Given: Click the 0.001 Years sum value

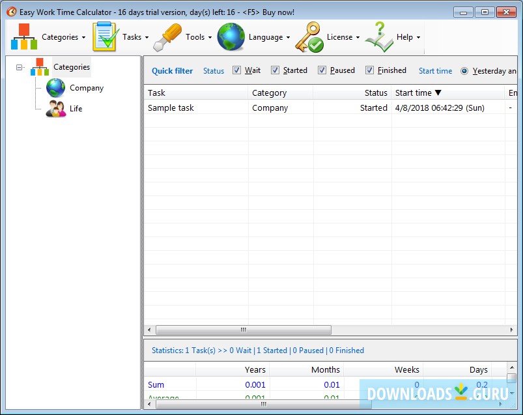Looking at the screenshot, I should pos(255,384).
